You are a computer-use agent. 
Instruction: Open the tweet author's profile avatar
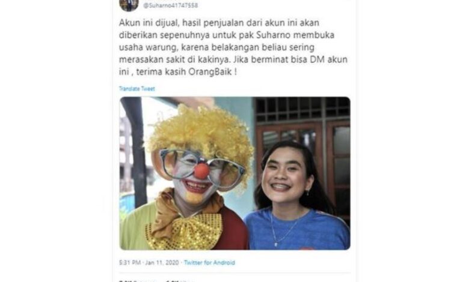click(x=129, y=5)
